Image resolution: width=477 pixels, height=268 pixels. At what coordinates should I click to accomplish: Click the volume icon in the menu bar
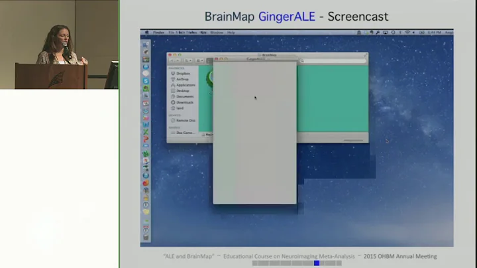(x=413, y=33)
